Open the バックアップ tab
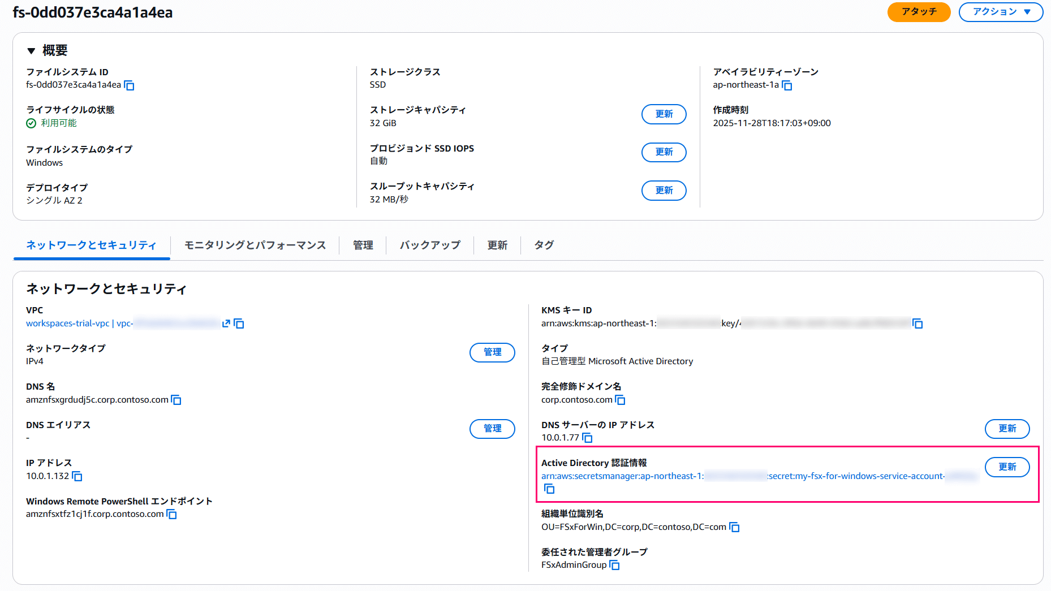 (x=430, y=245)
